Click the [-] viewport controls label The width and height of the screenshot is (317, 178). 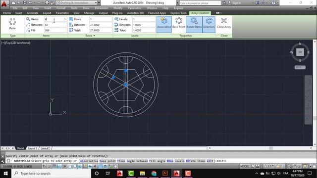pos(3,43)
